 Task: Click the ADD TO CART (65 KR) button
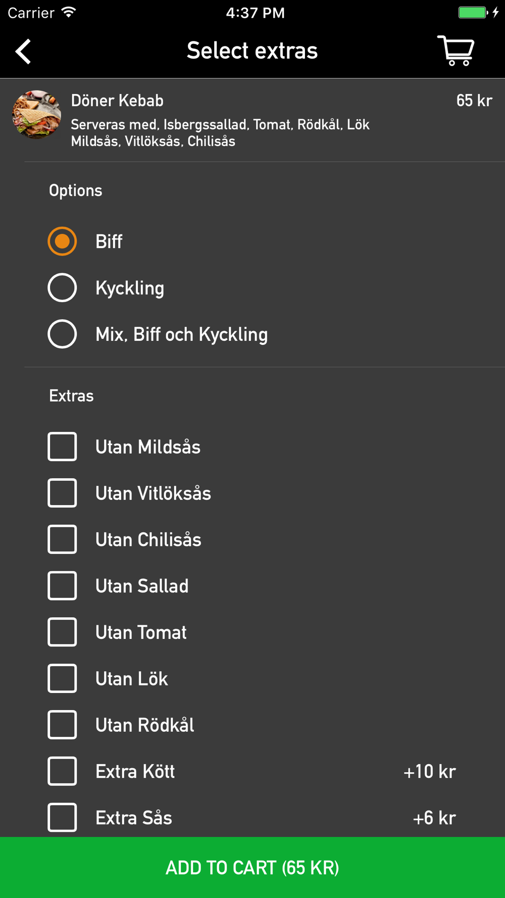pos(252,867)
